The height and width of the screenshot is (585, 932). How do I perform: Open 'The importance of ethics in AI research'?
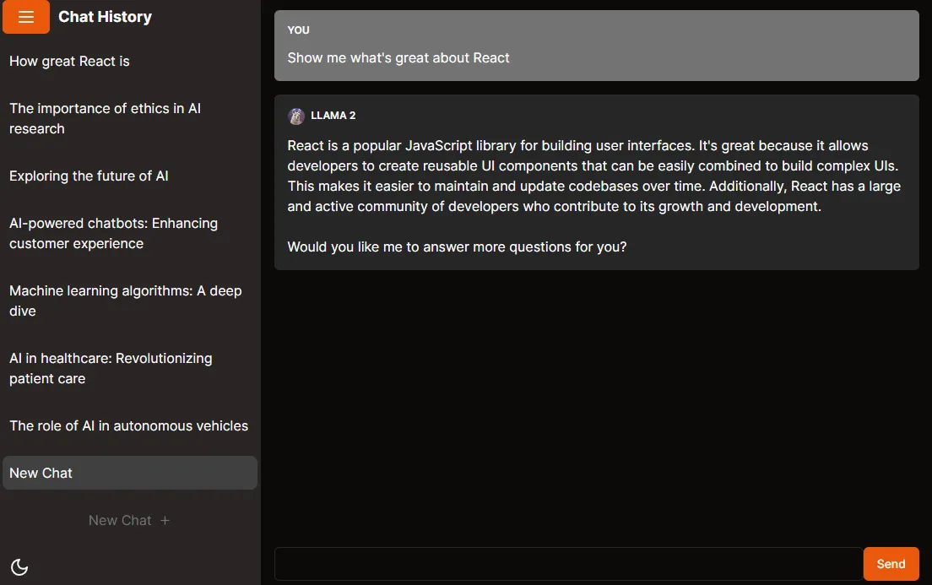[x=105, y=118]
